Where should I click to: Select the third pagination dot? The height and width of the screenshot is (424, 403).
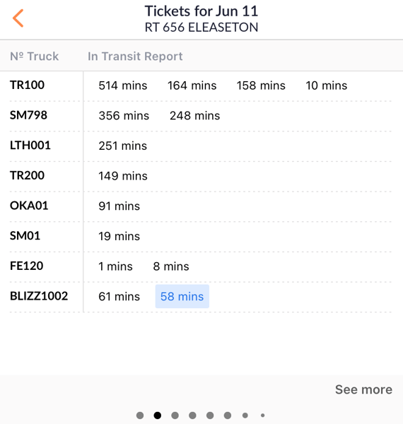pyautogui.click(x=175, y=416)
